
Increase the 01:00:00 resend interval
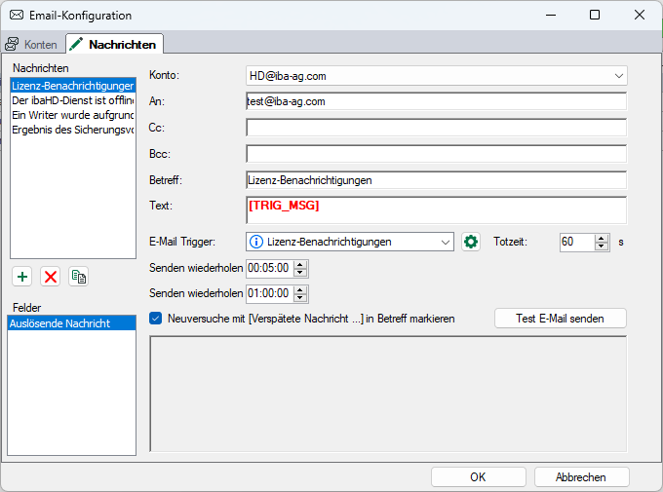point(299,290)
